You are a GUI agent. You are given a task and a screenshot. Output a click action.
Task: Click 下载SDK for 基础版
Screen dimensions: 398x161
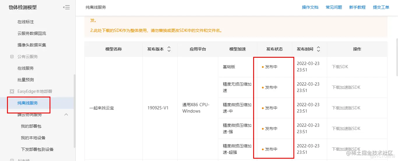point(340,67)
